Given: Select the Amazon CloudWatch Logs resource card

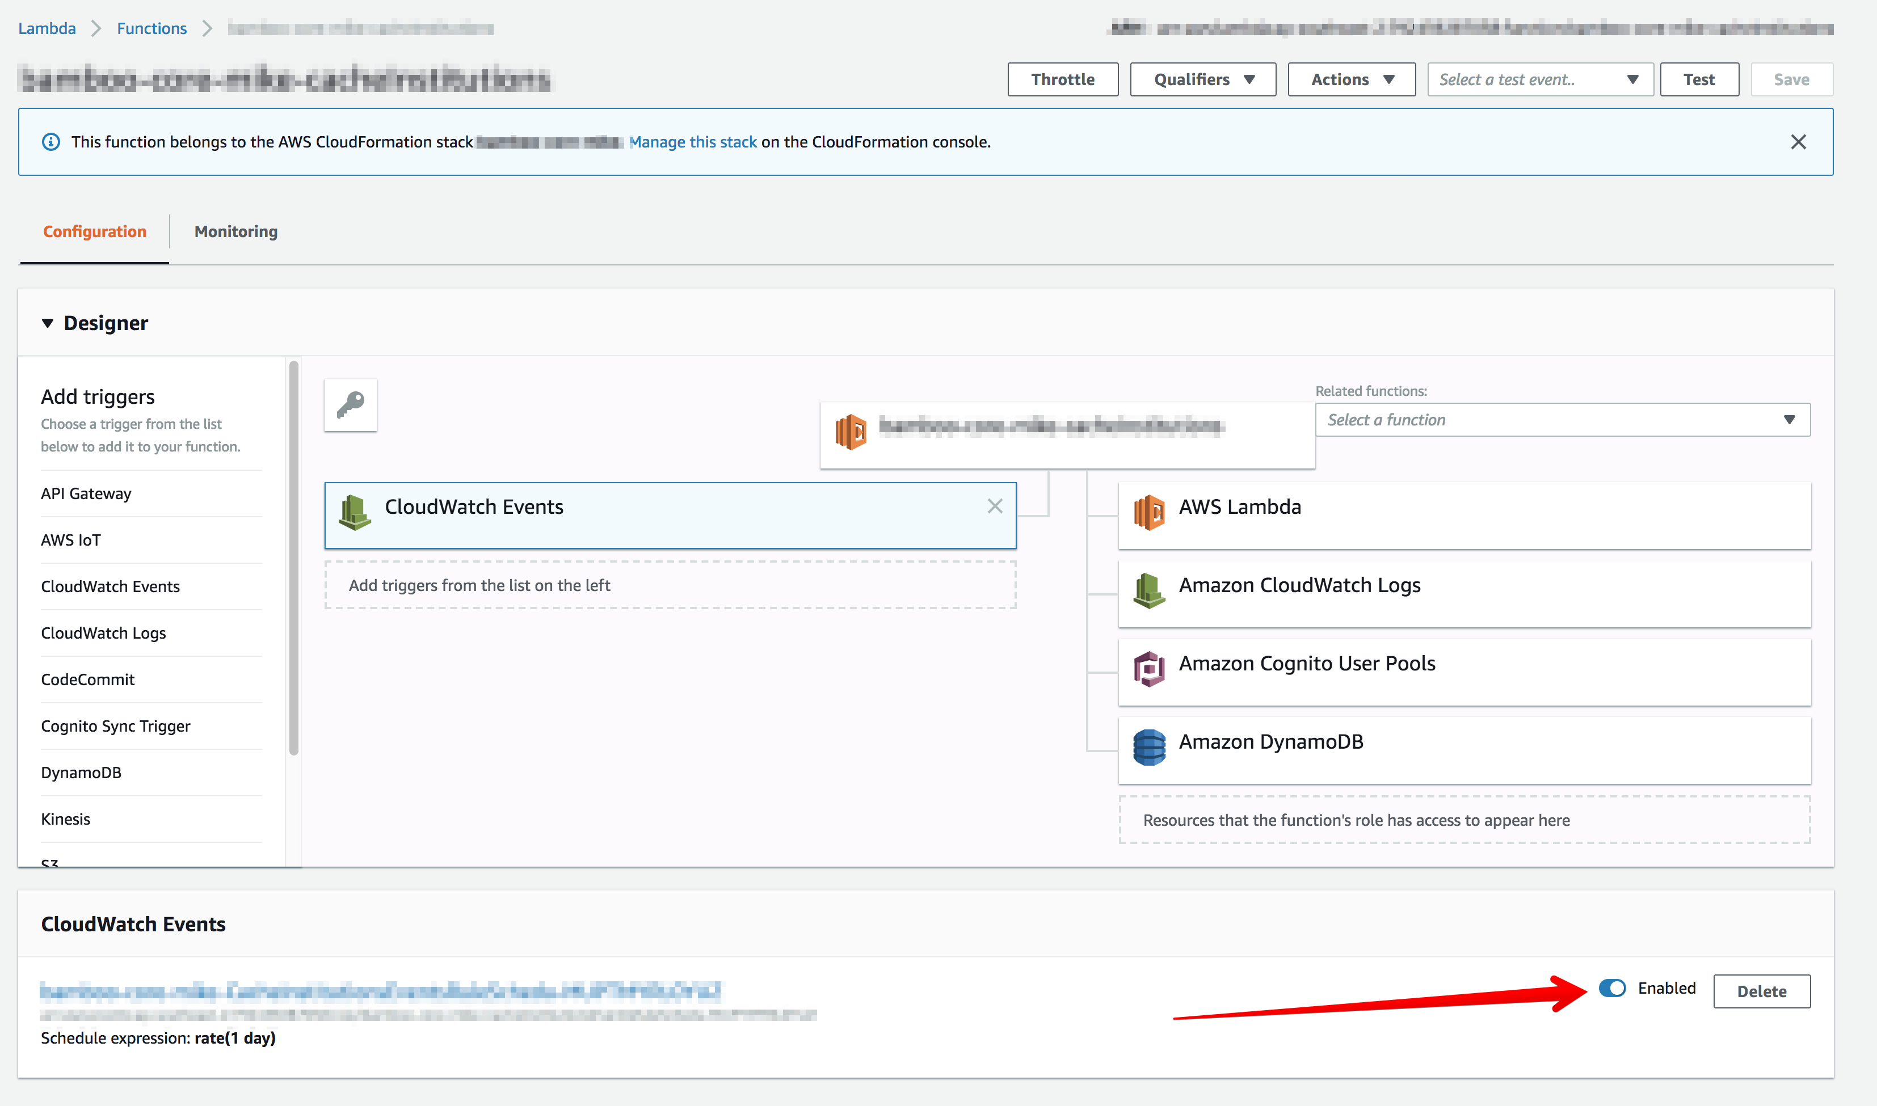Looking at the screenshot, I should tap(1464, 594).
